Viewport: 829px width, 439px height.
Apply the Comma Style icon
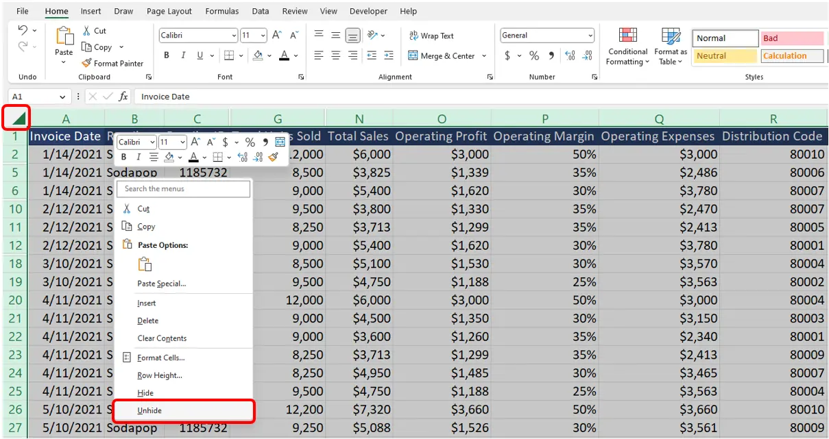pyautogui.click(x=553, y=55)
